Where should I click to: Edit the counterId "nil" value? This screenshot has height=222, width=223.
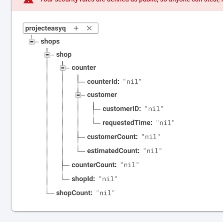pos(132,81)
